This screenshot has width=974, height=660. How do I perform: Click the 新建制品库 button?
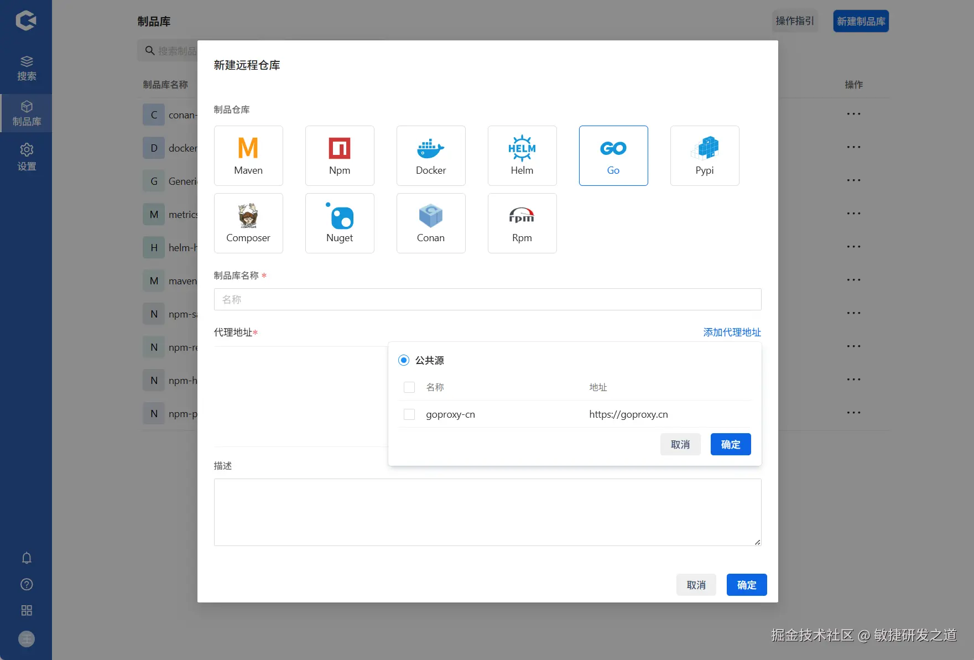[861, 21]
